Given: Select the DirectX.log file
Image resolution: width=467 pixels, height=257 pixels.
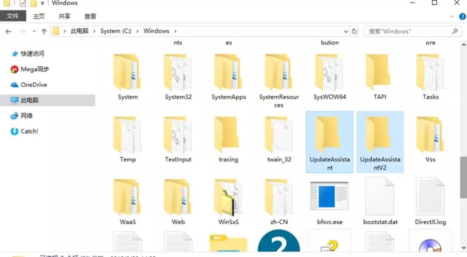Looking at the screenshot, I should point(430,202).
